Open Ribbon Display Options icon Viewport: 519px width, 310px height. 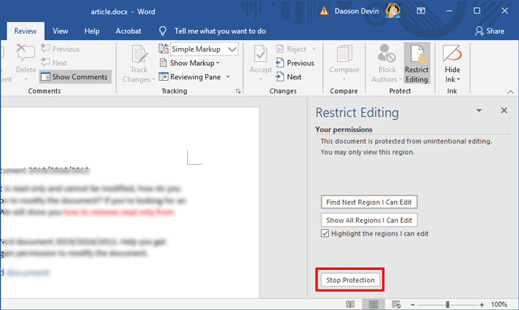421,11
